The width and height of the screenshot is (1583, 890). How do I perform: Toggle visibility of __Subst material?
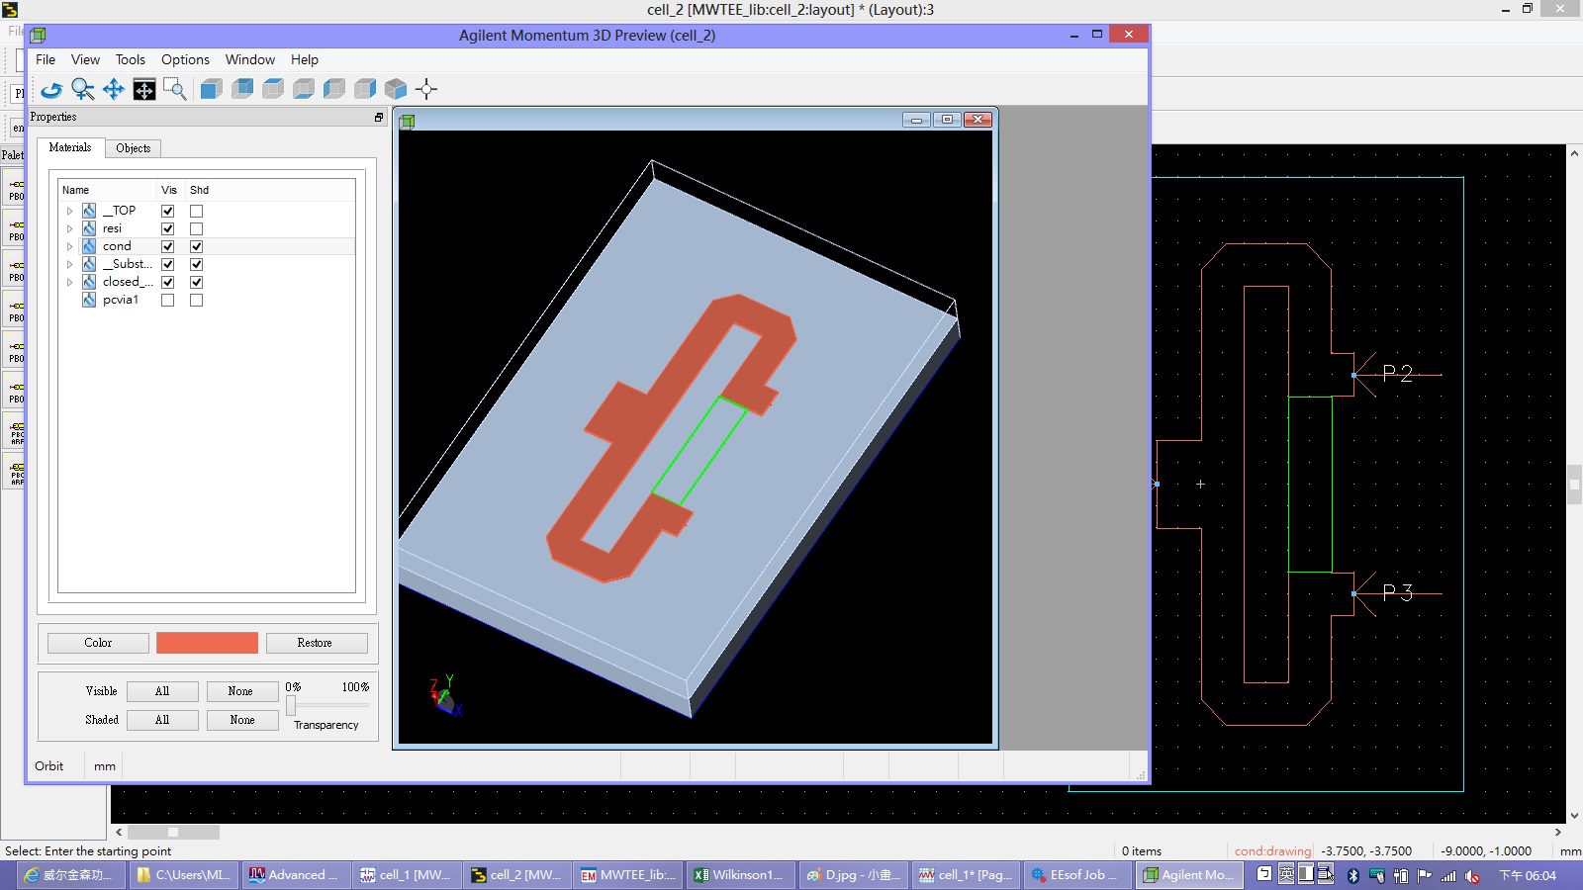coord(168,264)
